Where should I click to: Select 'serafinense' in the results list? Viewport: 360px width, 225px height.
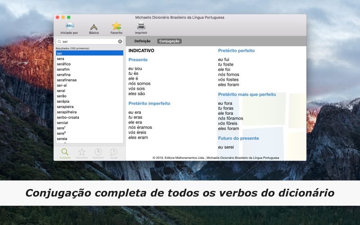coord(90,80)
